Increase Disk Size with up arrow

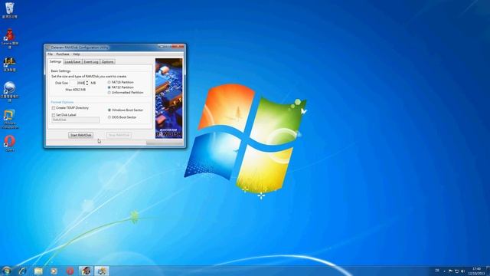pos(87,82)
